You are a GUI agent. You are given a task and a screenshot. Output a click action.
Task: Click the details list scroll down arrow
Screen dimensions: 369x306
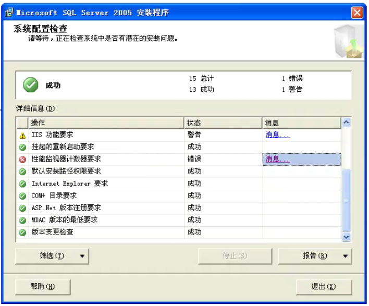[346, 237]
